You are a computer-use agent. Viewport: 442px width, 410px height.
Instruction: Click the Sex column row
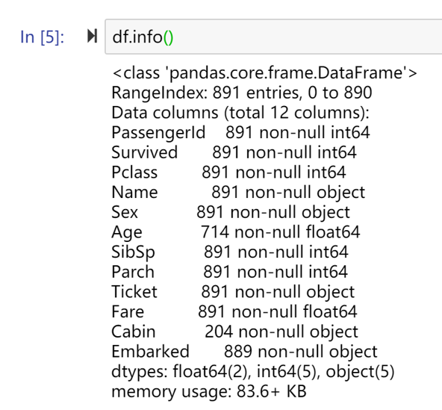[231, 212]
